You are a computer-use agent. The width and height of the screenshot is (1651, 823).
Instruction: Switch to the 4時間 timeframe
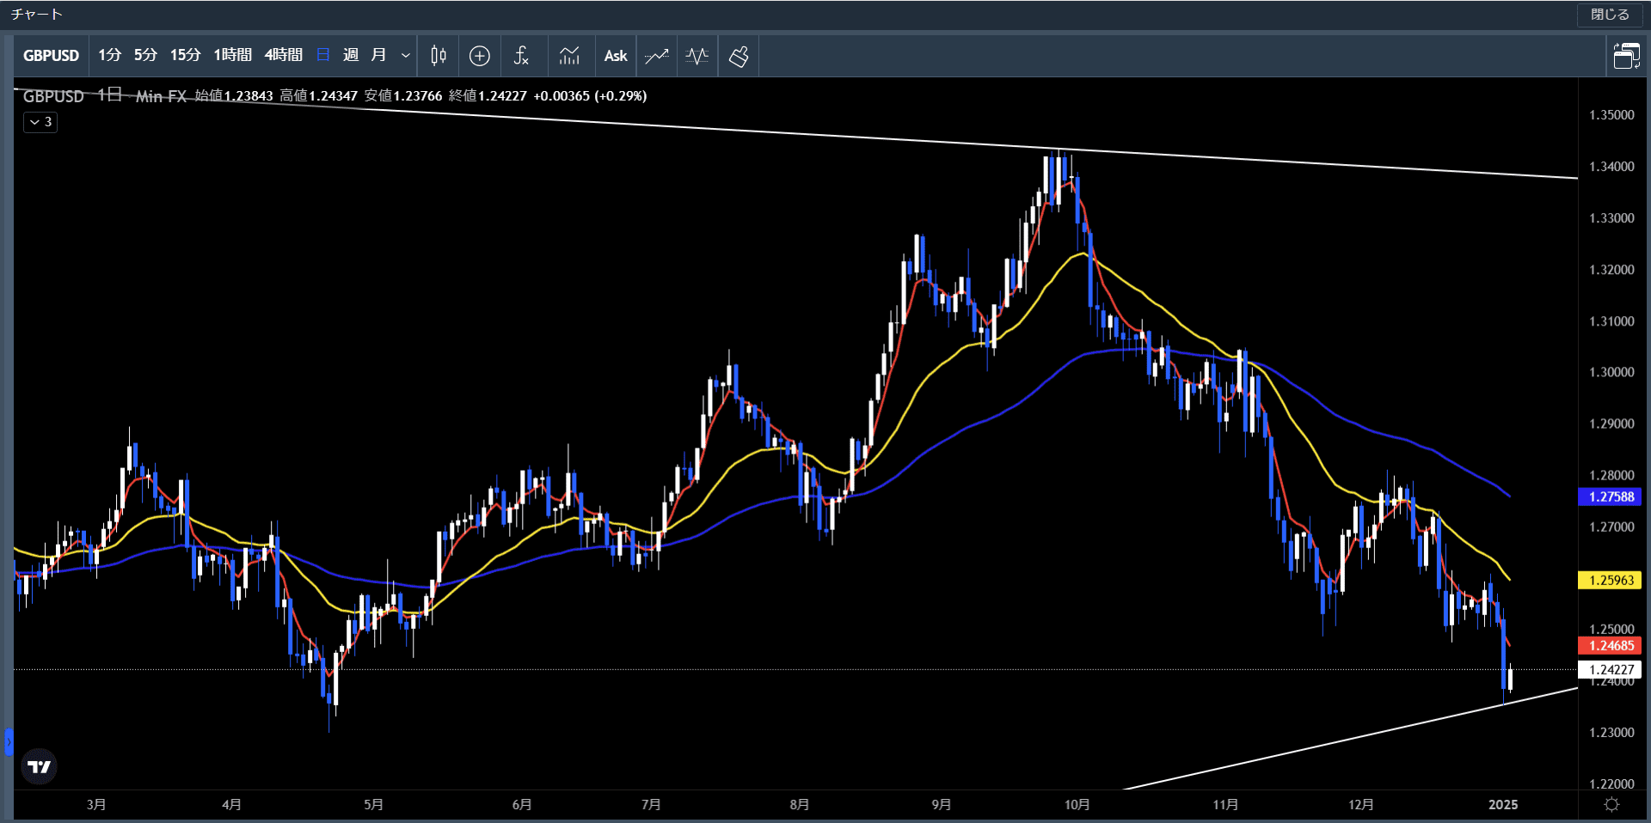click(283, 56)
